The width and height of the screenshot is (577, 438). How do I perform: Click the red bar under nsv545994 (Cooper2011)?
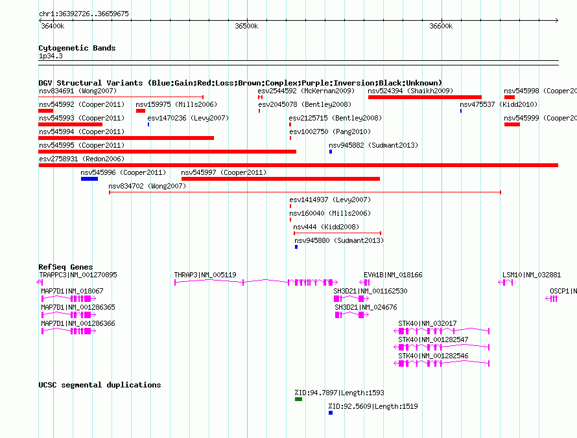tap(126, 138)
